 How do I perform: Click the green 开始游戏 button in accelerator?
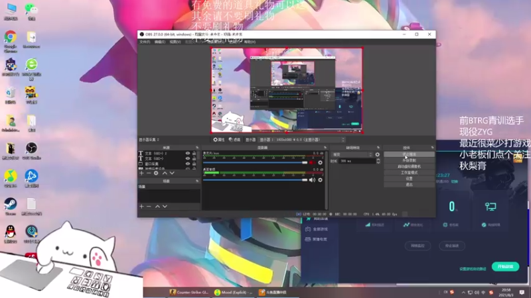click(x=505, y=267)
